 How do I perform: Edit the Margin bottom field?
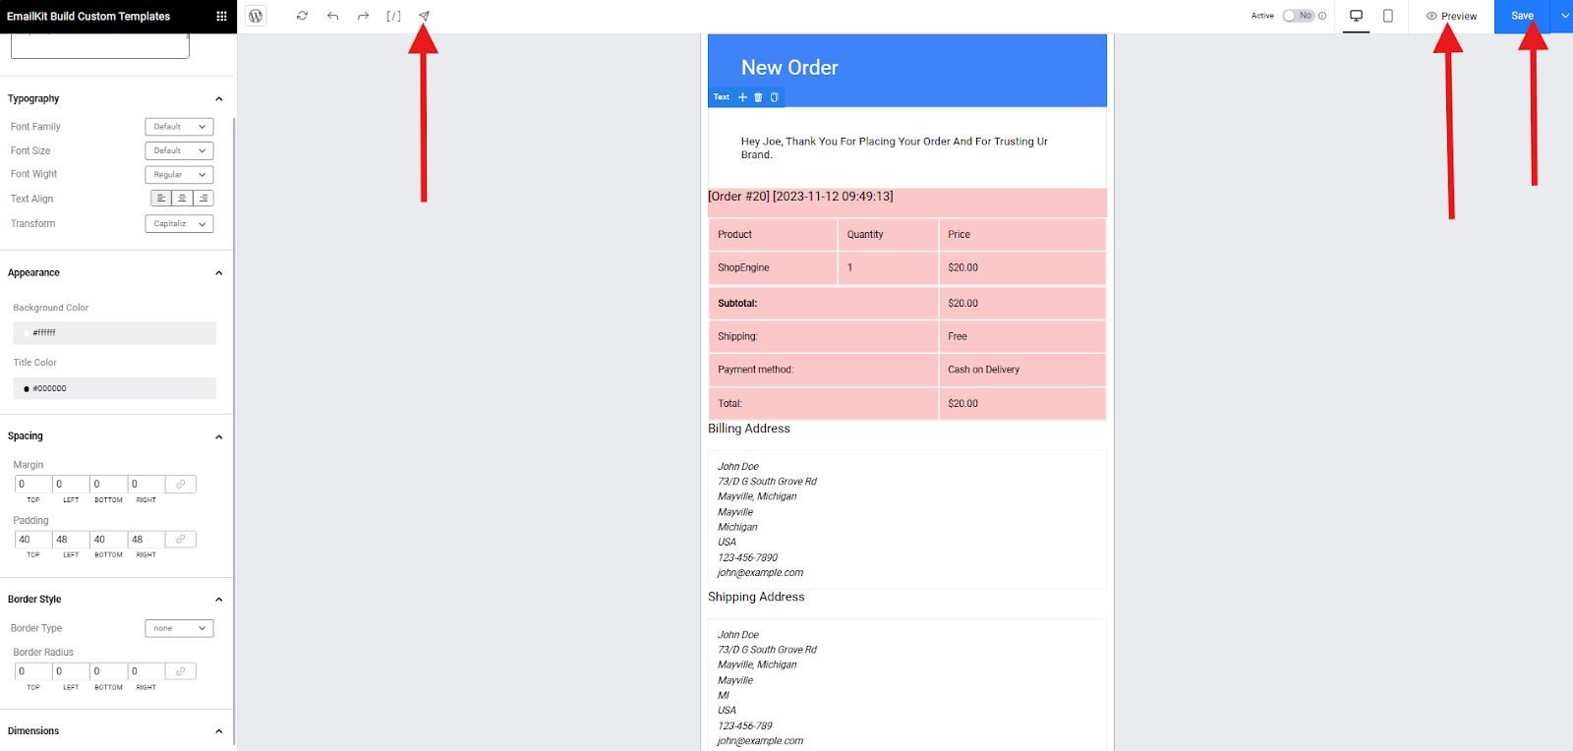click(x=108, y=484)
